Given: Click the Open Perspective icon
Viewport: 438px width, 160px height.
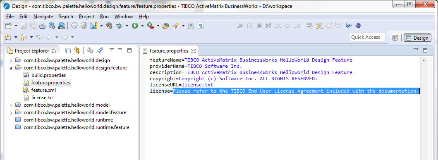Looking at the screenshot, I should (395, 38).
